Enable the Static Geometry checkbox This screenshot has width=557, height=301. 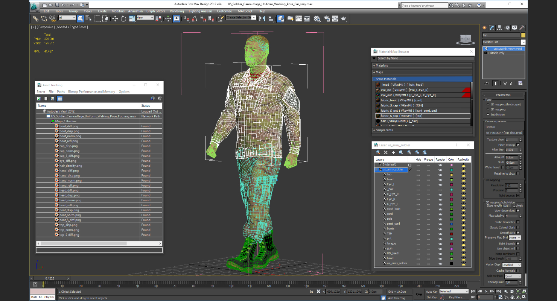tap(518, 222)
